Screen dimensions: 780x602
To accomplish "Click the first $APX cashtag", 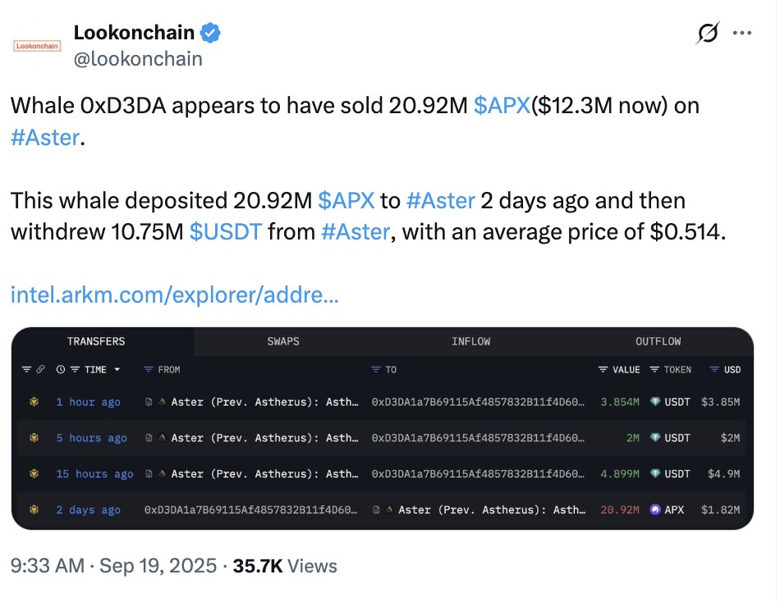I will (x=502, y=106).
